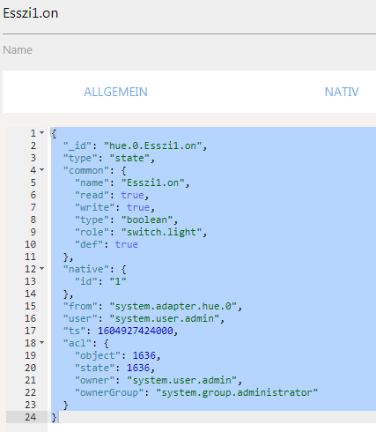
Task: Click the "system.adapter.hue.0" from value
Action: (173, 306)
